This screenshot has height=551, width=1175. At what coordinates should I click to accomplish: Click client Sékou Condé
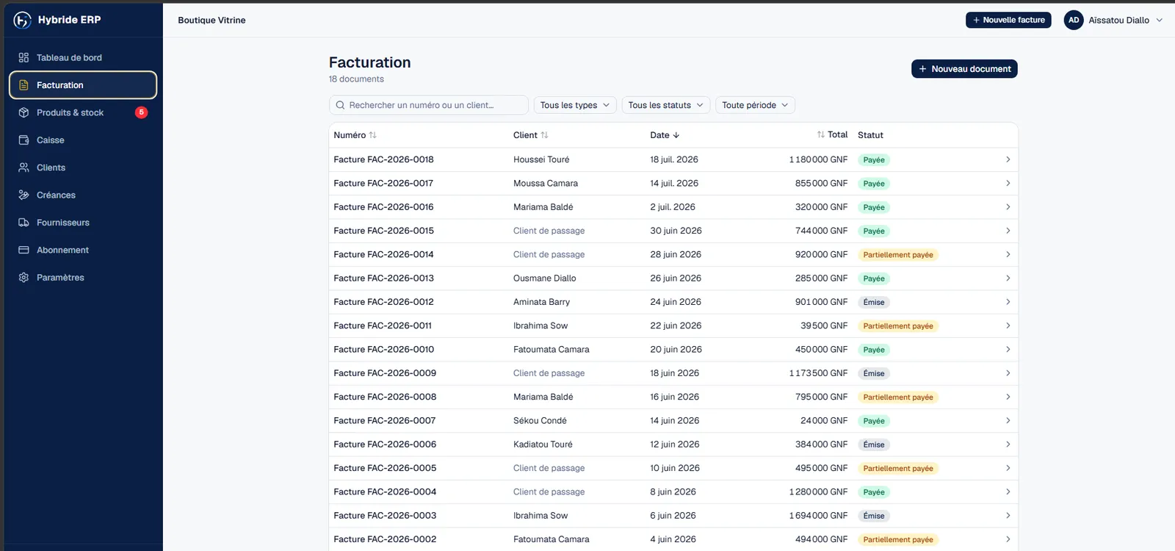coord(540,421)
